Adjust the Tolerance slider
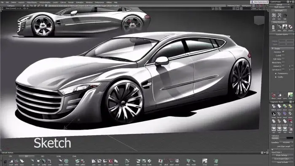This screenshot has width=295, height=166. 286,138
